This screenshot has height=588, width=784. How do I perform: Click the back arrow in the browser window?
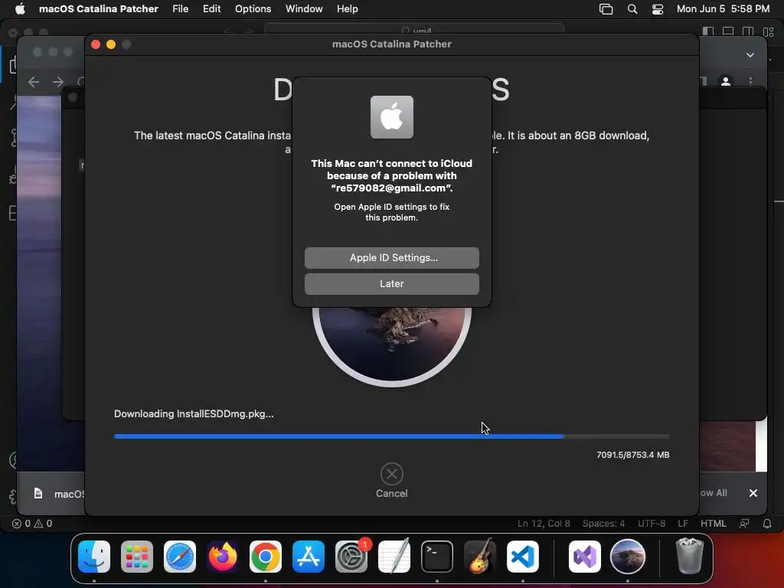(x=34, y=81)
